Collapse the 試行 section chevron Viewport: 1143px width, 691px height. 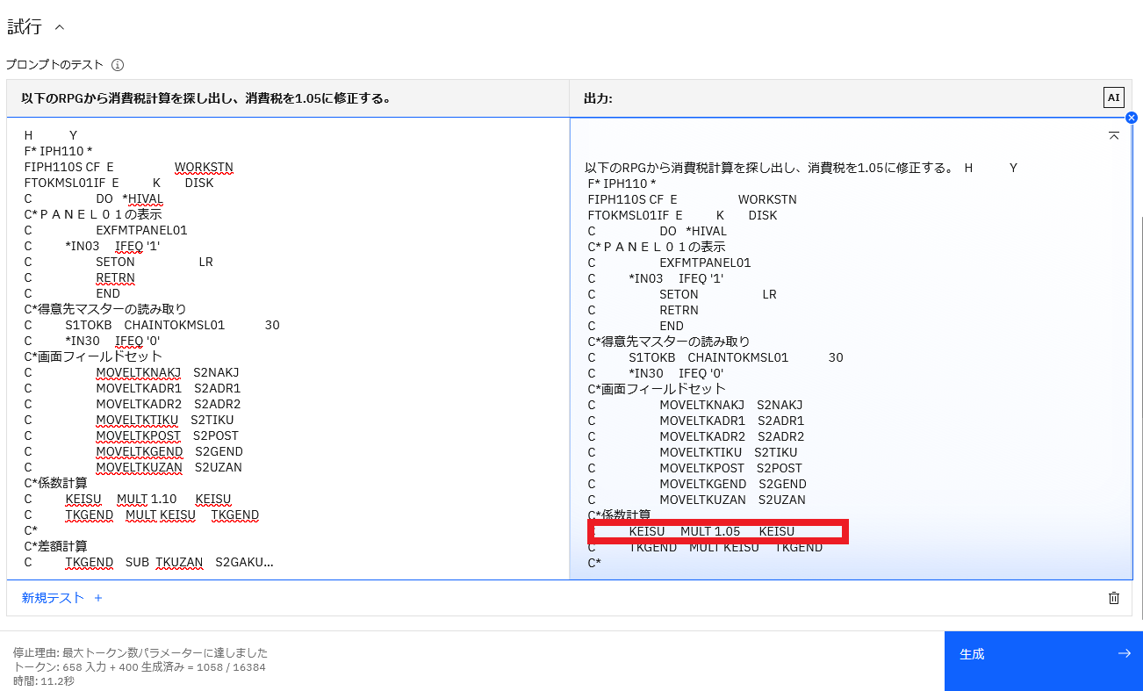tap(60, 27)
